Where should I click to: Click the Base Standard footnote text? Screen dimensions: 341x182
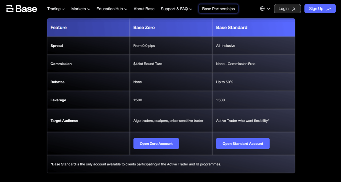click(136, 164)
